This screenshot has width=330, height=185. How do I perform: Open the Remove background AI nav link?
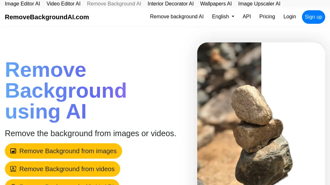(177, 17)
